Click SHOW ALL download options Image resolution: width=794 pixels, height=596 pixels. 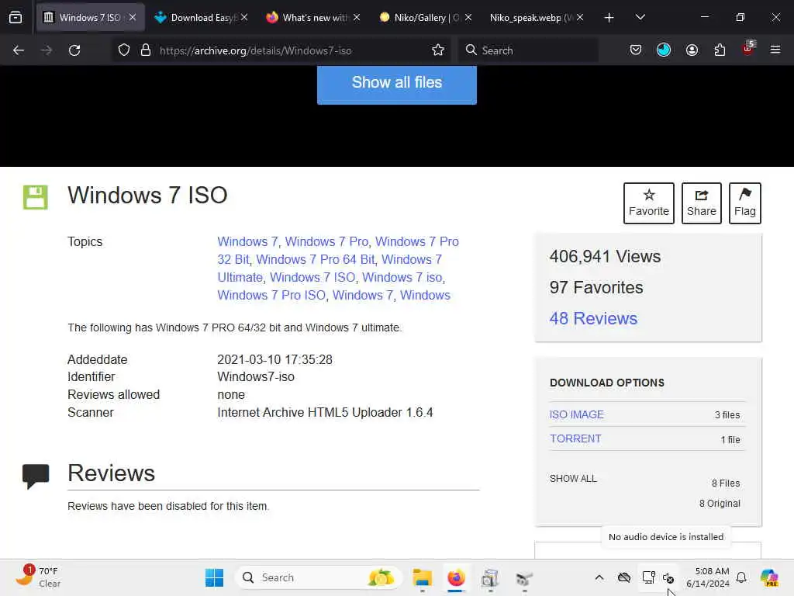click(573, 478)
